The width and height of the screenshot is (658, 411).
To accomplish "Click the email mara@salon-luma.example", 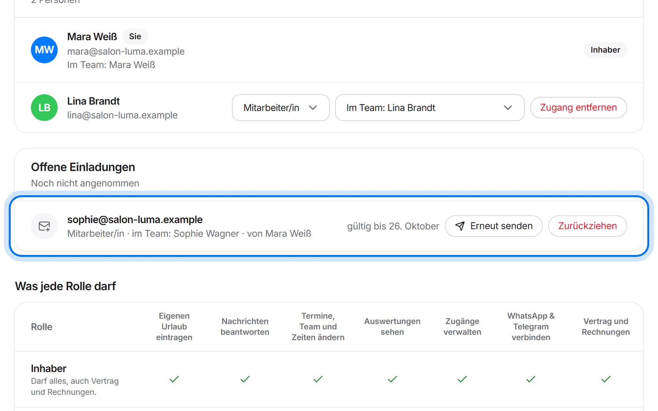I will click(x=126, y=51).
